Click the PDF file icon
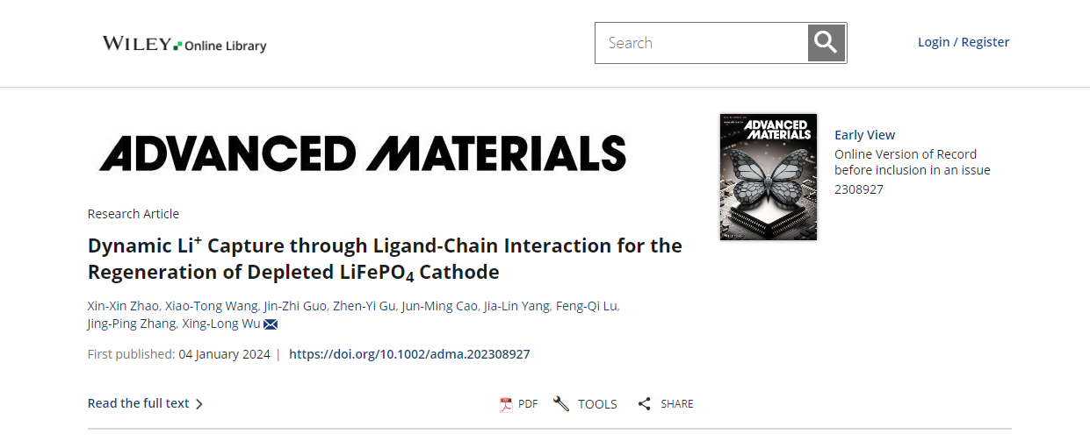The width and height of the screenshot is (1090, 441). (506, 404)
